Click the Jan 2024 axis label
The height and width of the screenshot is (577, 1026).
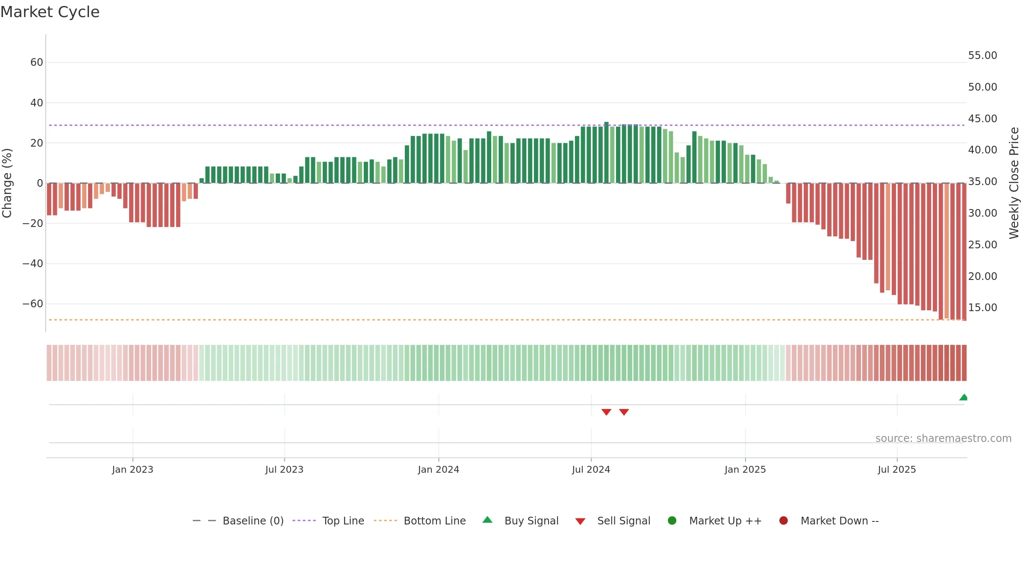pyautogui.click(x=439, y=469)
